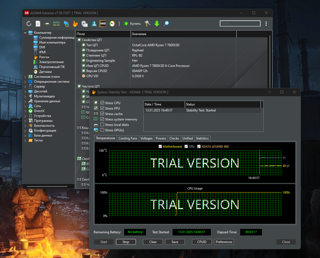Viewport: 320px width, 258px height.
Task: Open the Powers tab
Action: pos(161,138)
